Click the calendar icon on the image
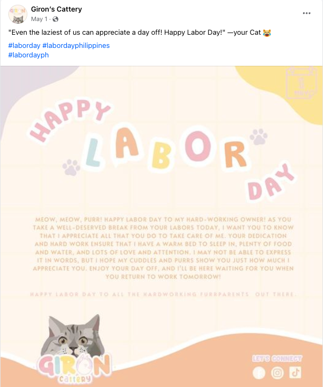Viewport: 323px width, 387px height. pos(300,83)
